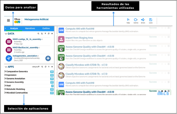The image size is (177, 114).
Task: Refresh the DATA panel list
Action: click(49, 34)
